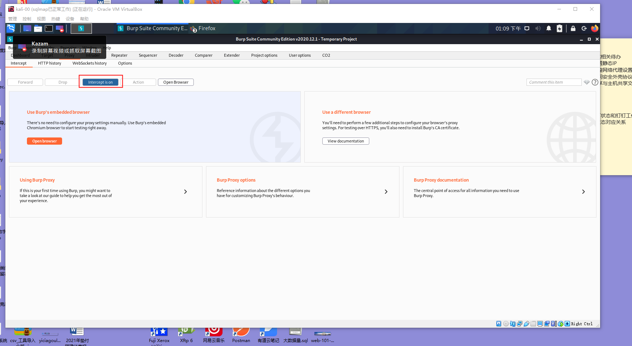Open the Action dropdown button
Image resolution: width=632 pixels, height=346 pixels.
click(138, 82)
